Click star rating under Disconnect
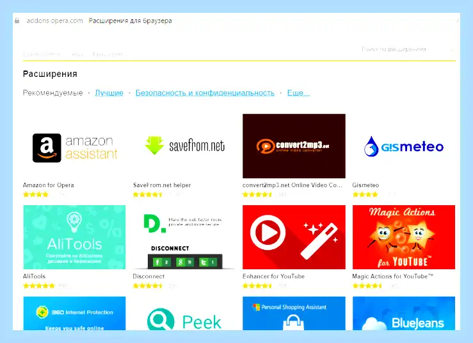The image size is (473, 343). click(x=148, y=285)
